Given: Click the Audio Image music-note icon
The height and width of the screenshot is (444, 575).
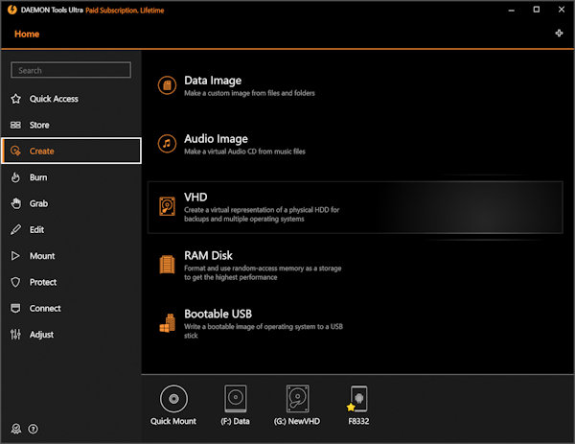Looking at the screenshot, I should pyautogui.click(x=167, y=144).
